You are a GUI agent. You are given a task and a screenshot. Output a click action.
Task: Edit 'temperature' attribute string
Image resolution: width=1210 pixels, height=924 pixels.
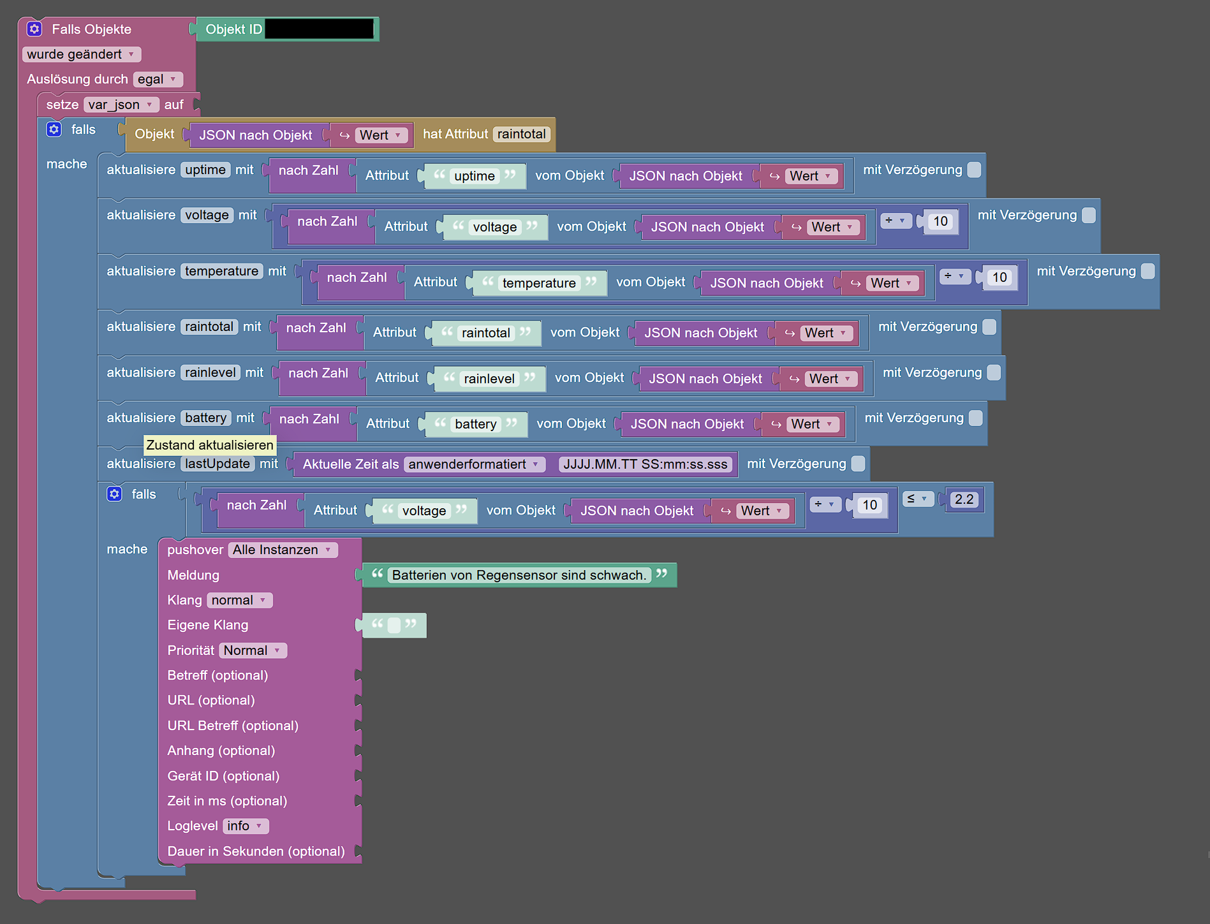[x=539, y=283]
